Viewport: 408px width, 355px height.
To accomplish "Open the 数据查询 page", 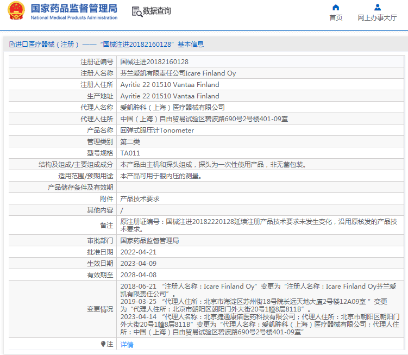I will [156, 11].
